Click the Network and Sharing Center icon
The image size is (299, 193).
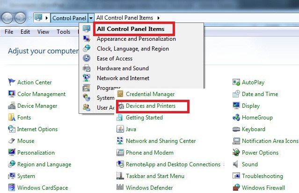coord(120,141)
